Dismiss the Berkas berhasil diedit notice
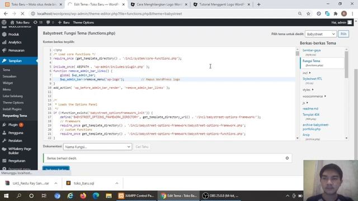 coord(287,158)
